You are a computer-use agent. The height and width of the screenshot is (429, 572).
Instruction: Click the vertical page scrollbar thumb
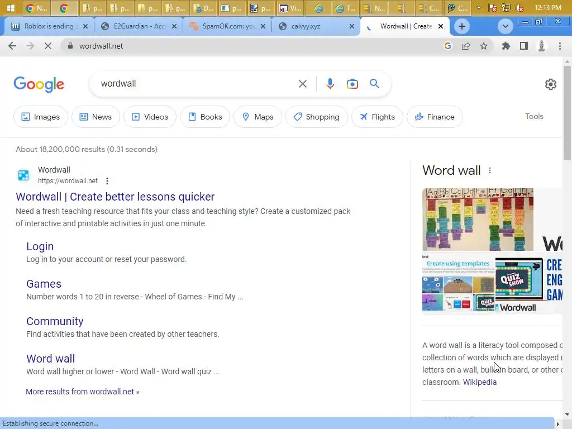click(567, 113)
